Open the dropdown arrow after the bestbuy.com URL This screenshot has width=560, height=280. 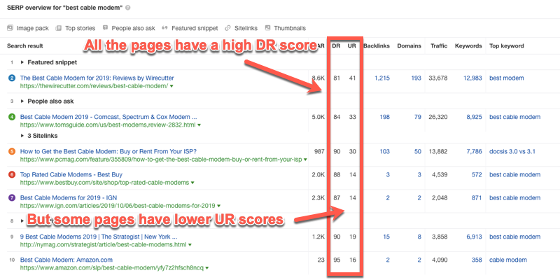[193, 183]
